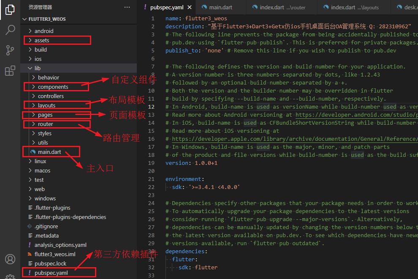Click the file icon beside .metadata
The width and height of the screenshot is (418, 279).
[x=30, y=236]
